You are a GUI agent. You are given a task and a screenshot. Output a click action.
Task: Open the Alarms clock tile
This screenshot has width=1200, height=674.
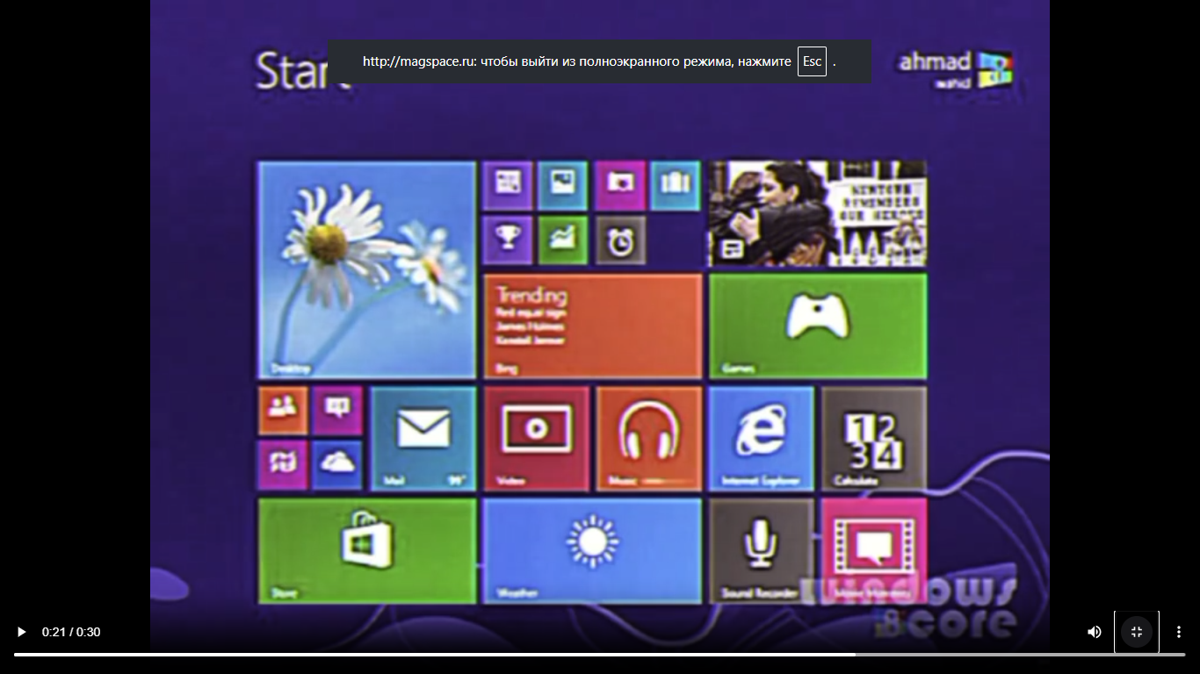tap(621, 240)
